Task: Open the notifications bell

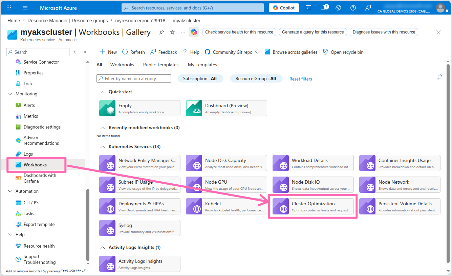Action: [324, 8]
